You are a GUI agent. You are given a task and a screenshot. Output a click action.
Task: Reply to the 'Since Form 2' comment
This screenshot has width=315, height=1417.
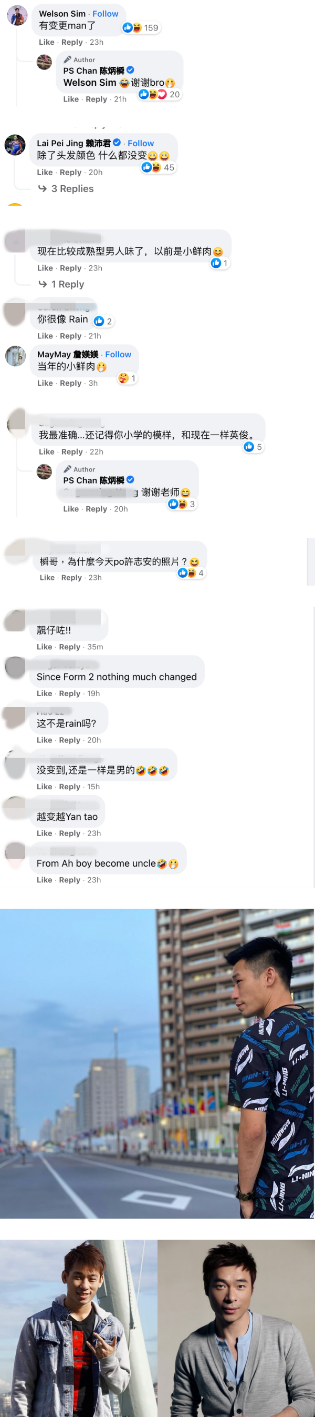coord(70,694)
